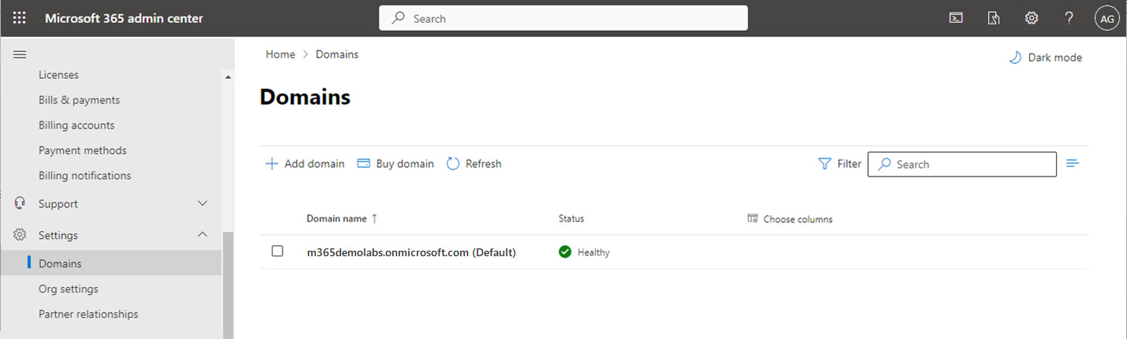1127x339 pixels.
Task: Click the Refresh button label
Action: pos(483,164)
